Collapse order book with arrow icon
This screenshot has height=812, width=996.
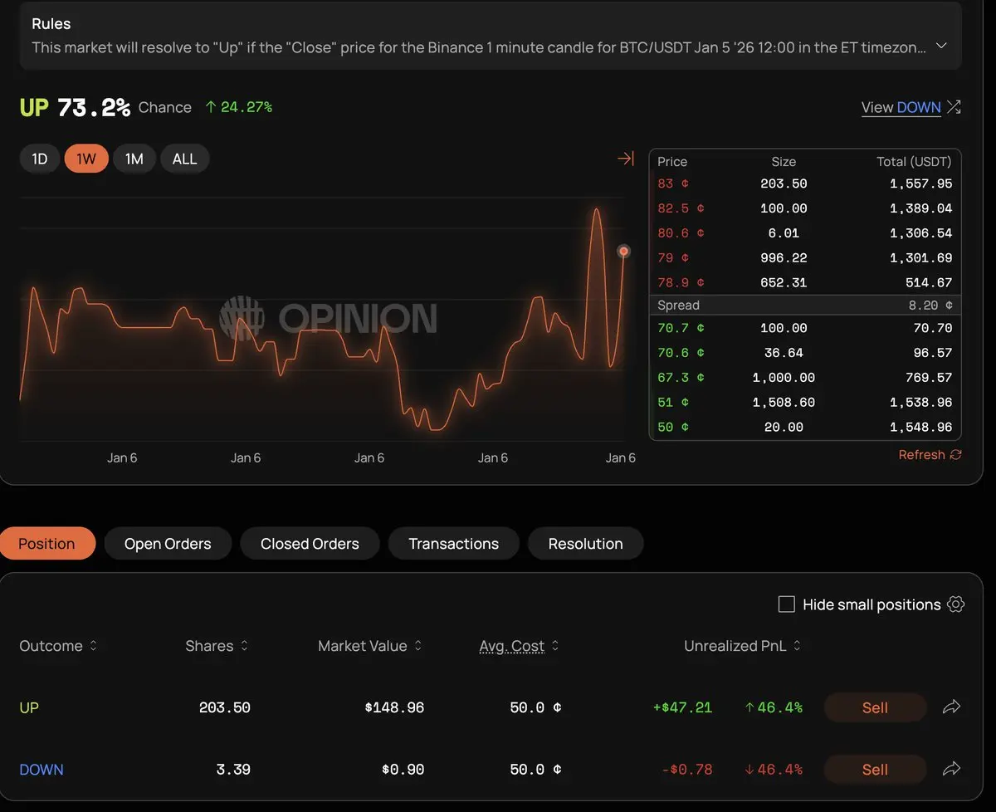(626, 159)
